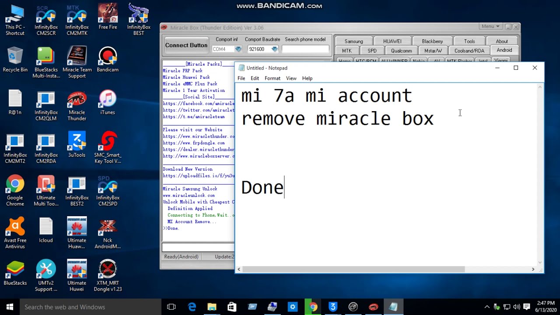
Task: Click Search phone model field
Action: tap(305, 49)
